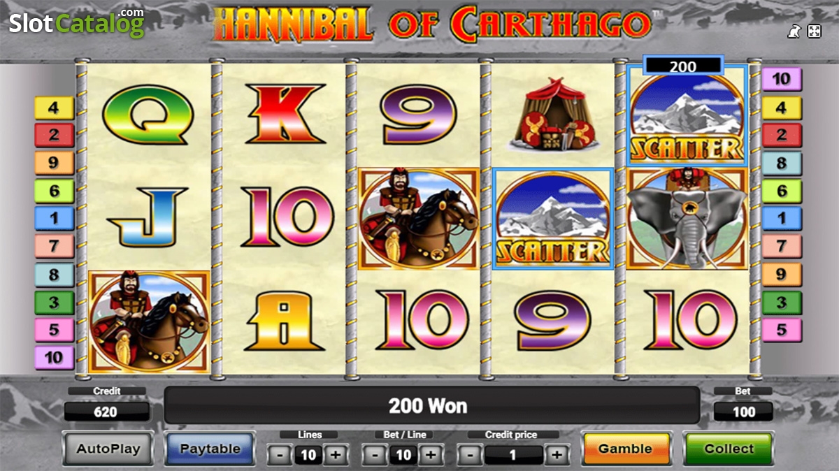Select the mountain Scatter symbol on reel four
Viewport: 839px width, 471px height.
tap(553, 218)
